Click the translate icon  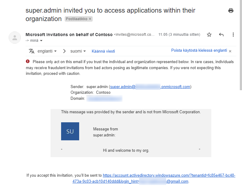(32, 51)
